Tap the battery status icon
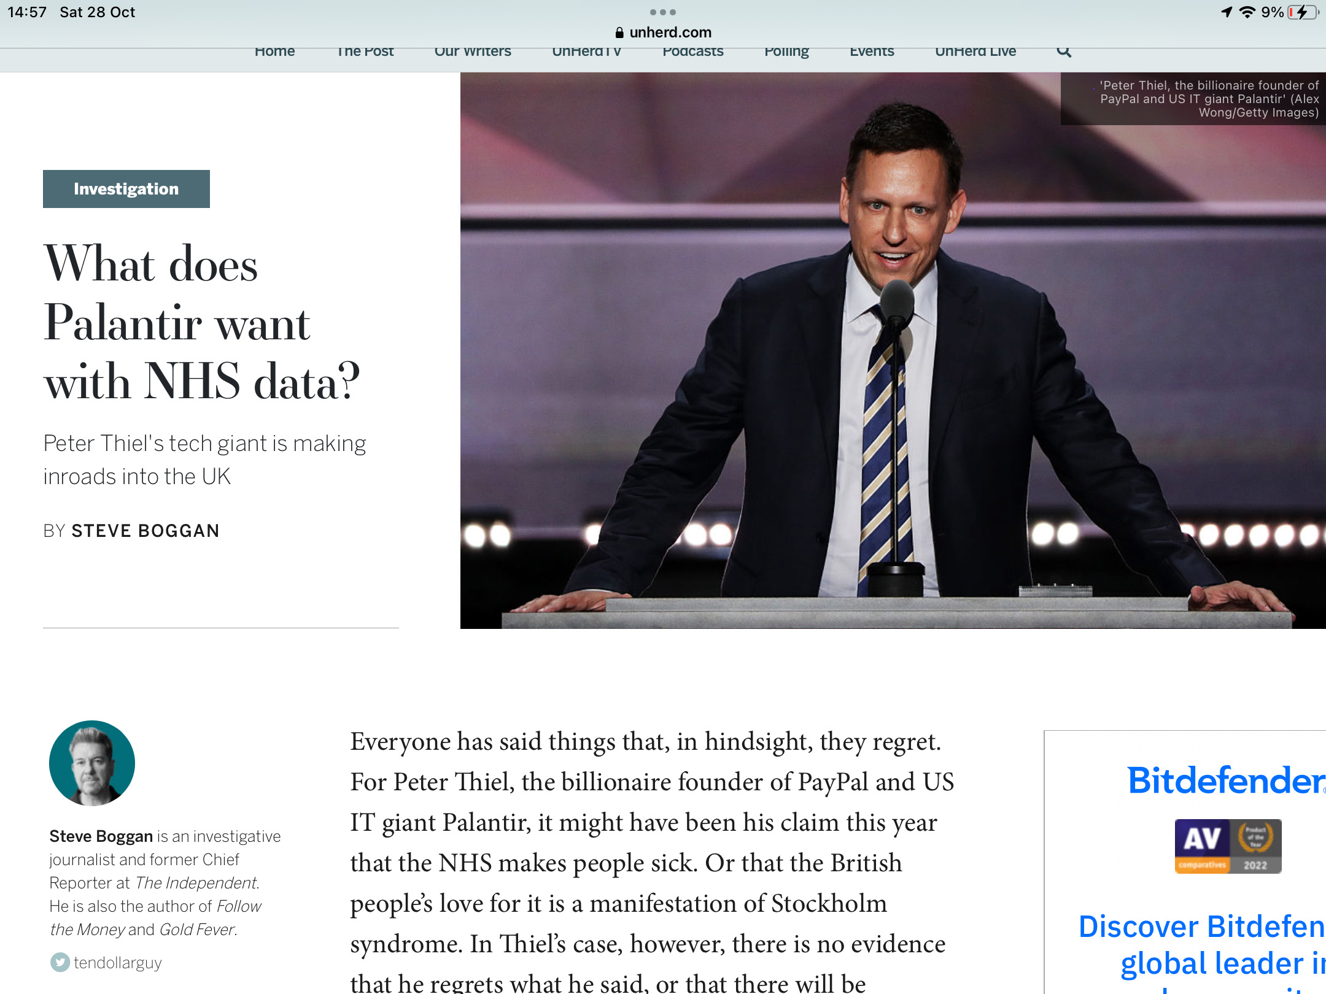 (1303, 12)
